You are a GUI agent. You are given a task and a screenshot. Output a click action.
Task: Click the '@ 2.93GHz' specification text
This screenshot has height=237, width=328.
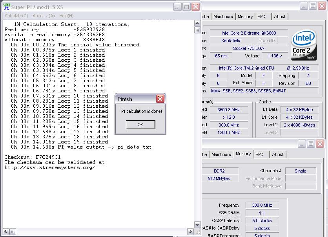(x=298, y=68)
